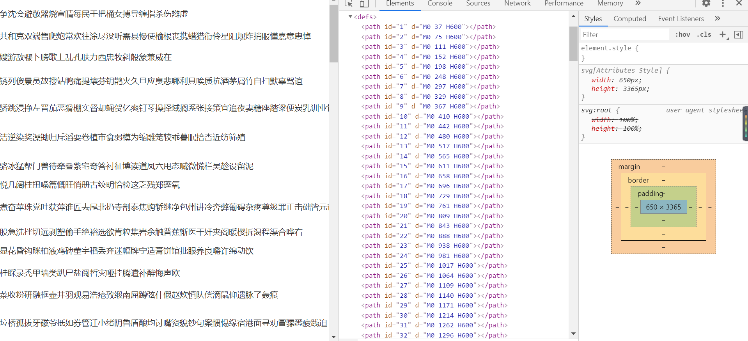The width and height of the screenshot is (748, 341).
Task: Open the Memory tab
Action: coord(610,4)
